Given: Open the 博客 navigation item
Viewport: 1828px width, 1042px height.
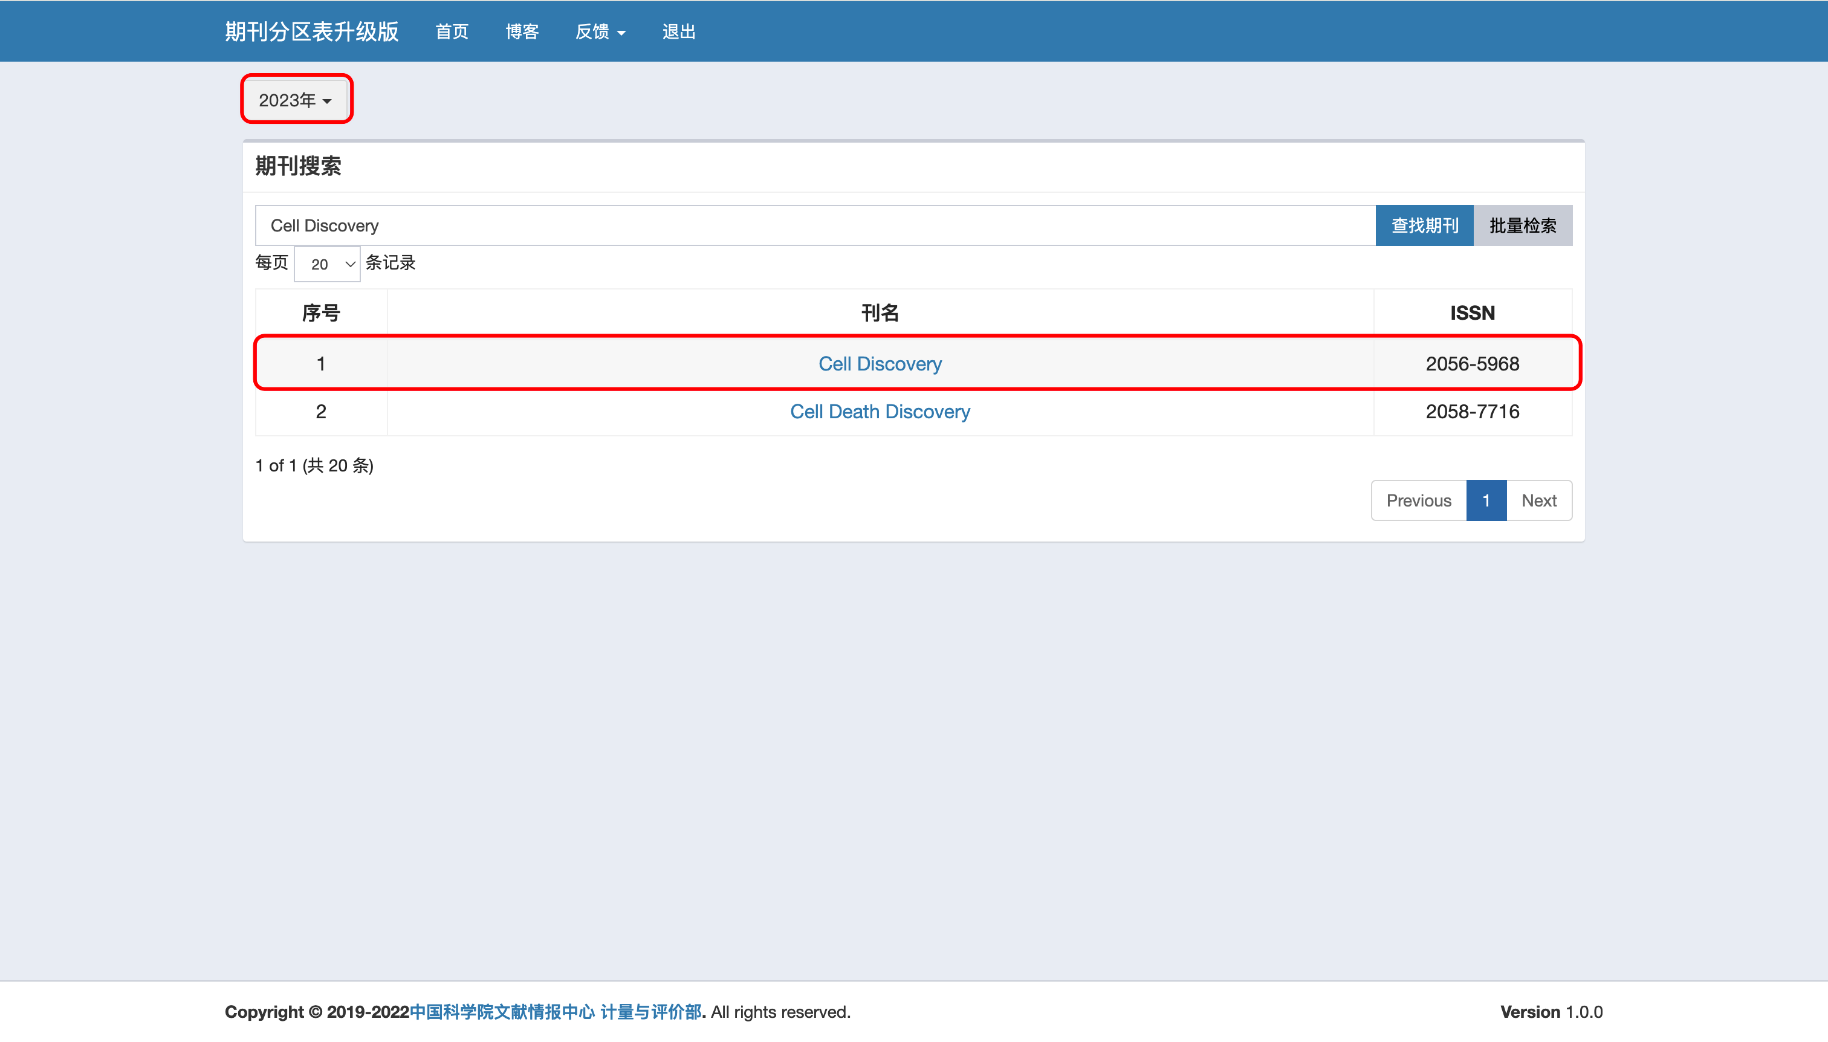Looking at the screenshot, I should click(522, 32).
